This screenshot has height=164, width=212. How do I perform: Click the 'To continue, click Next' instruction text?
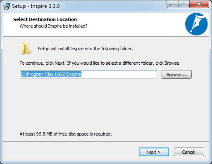(x=100, y=63)
